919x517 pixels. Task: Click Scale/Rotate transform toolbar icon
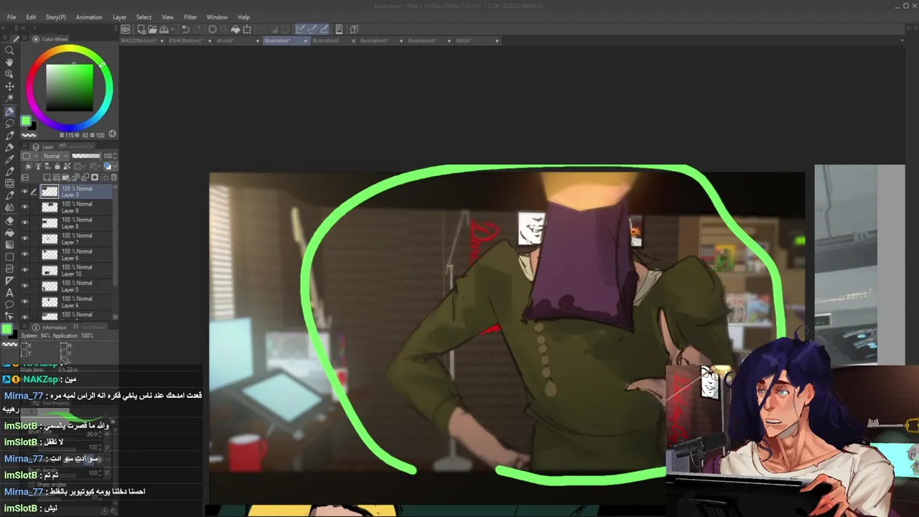point(247,29)
